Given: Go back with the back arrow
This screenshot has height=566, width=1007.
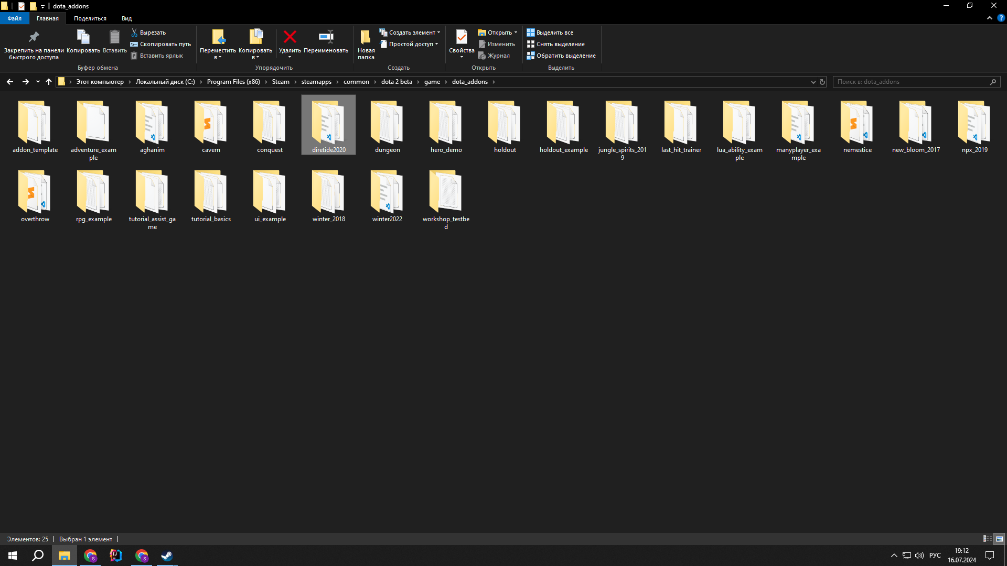Looking at the screenshot, I should pyautogui.click(x=10, y=82).
